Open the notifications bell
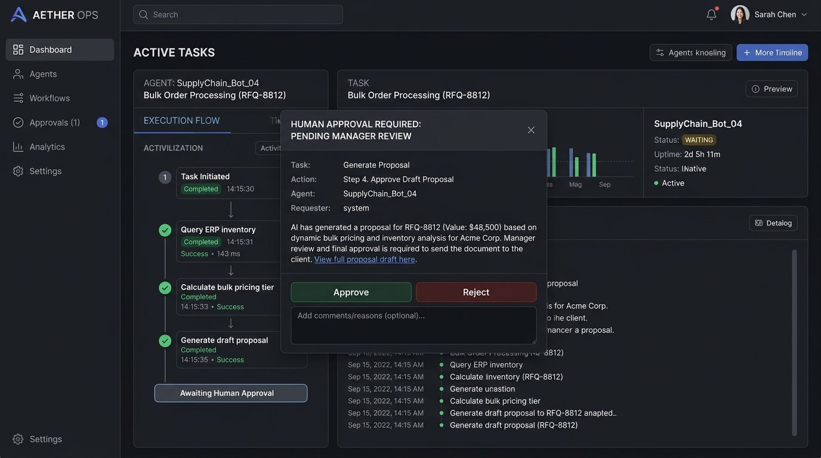Viewport: 821px width, 458px height. coord(711,14)
